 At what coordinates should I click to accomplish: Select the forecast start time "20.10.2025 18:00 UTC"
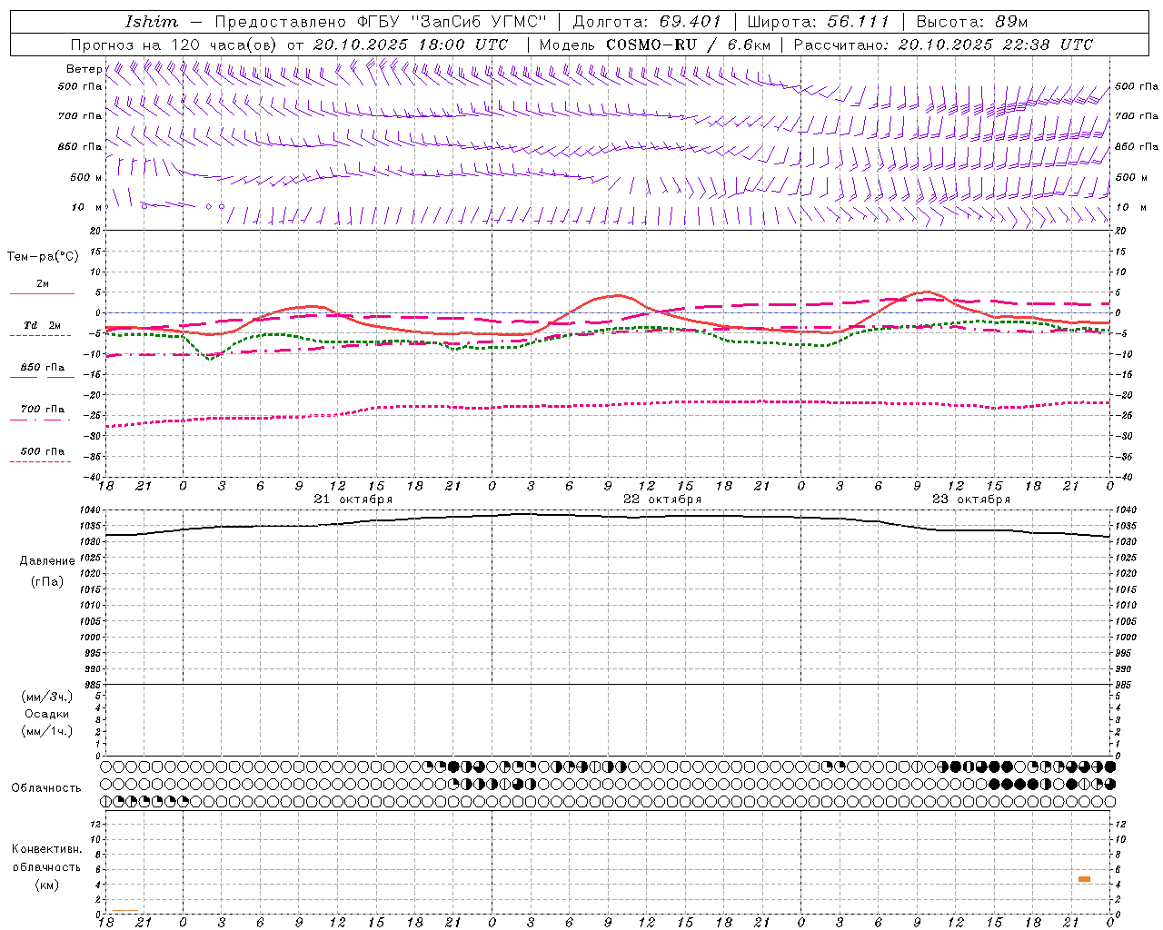410,45
